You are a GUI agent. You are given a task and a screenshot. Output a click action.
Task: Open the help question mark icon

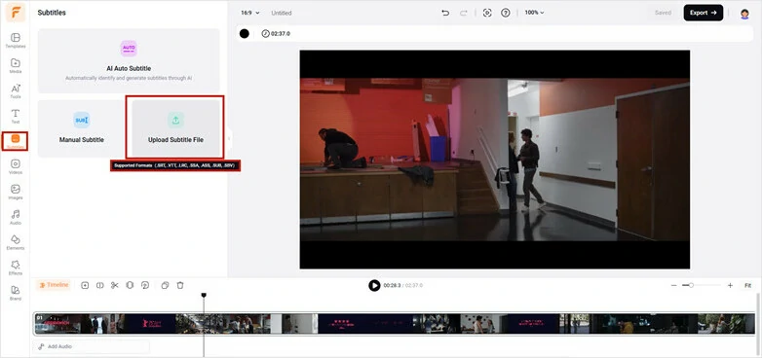click(506, 13)
